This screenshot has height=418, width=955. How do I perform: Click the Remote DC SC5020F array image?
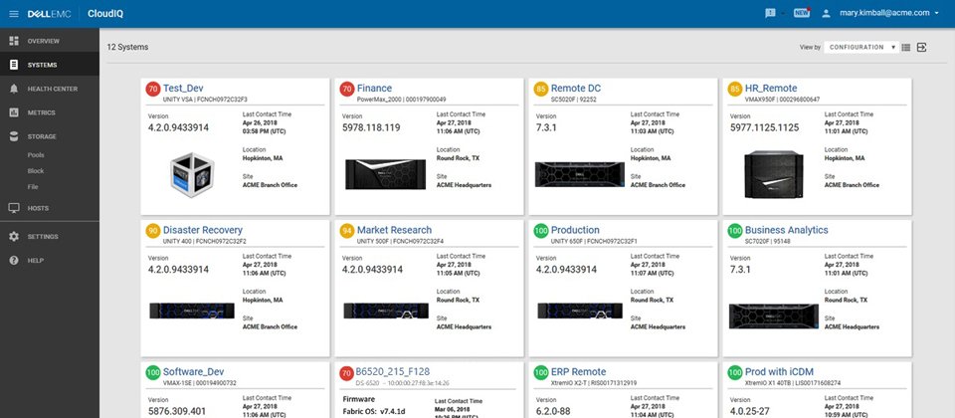tap(580, 174)
